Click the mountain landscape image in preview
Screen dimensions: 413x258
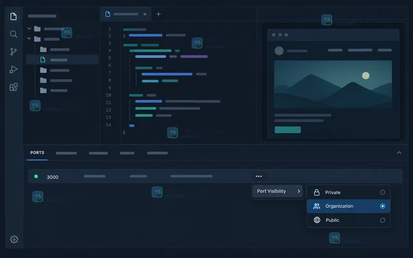click(x=333, y=84)
